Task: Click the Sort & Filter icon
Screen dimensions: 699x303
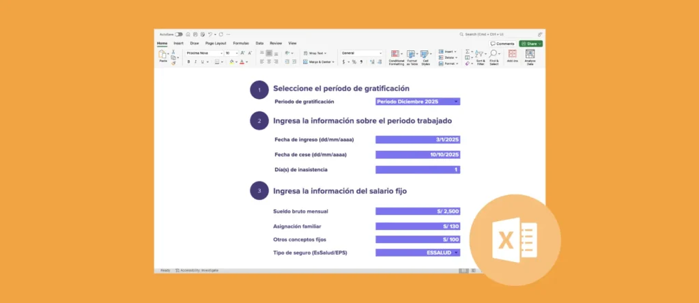Action: click(x=480, y=55)
